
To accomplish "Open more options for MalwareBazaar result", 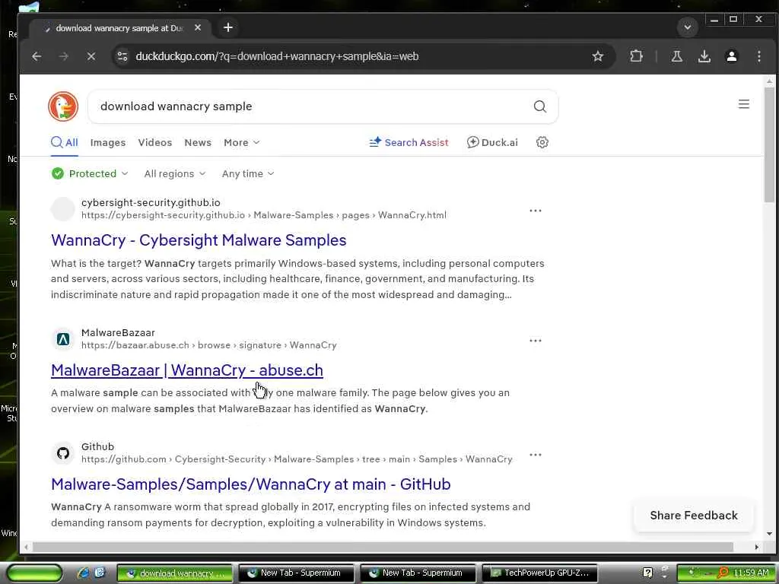I will point(535,341).
